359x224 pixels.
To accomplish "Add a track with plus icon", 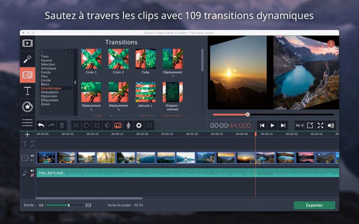I will click(27, 134).
